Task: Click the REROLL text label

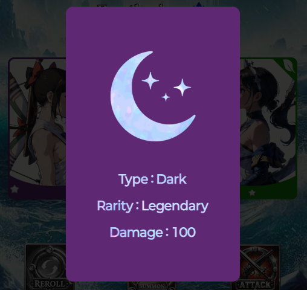Action: pos(50,284)
